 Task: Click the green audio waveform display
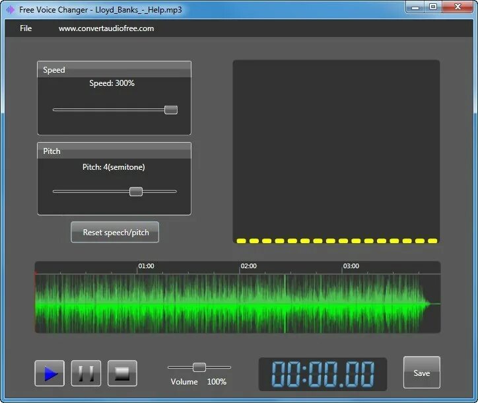click(x=238, y=303)
